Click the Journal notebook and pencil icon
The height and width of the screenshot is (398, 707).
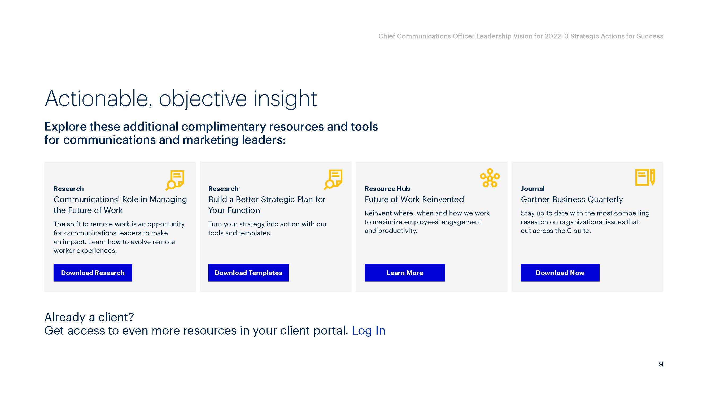pos(645,178)
